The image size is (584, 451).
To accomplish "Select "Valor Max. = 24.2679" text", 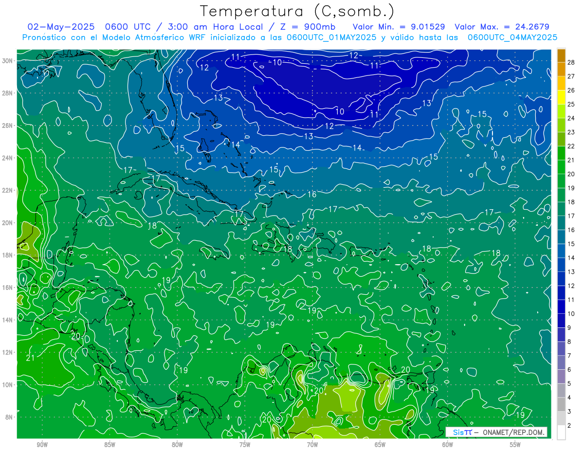I will tap(502, 27).
